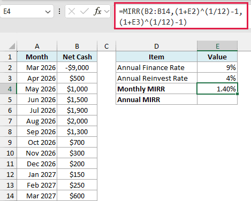Screen dimensions: 251x201
Task: Click the fill handle on cell E4
Action: click(237, 94)
